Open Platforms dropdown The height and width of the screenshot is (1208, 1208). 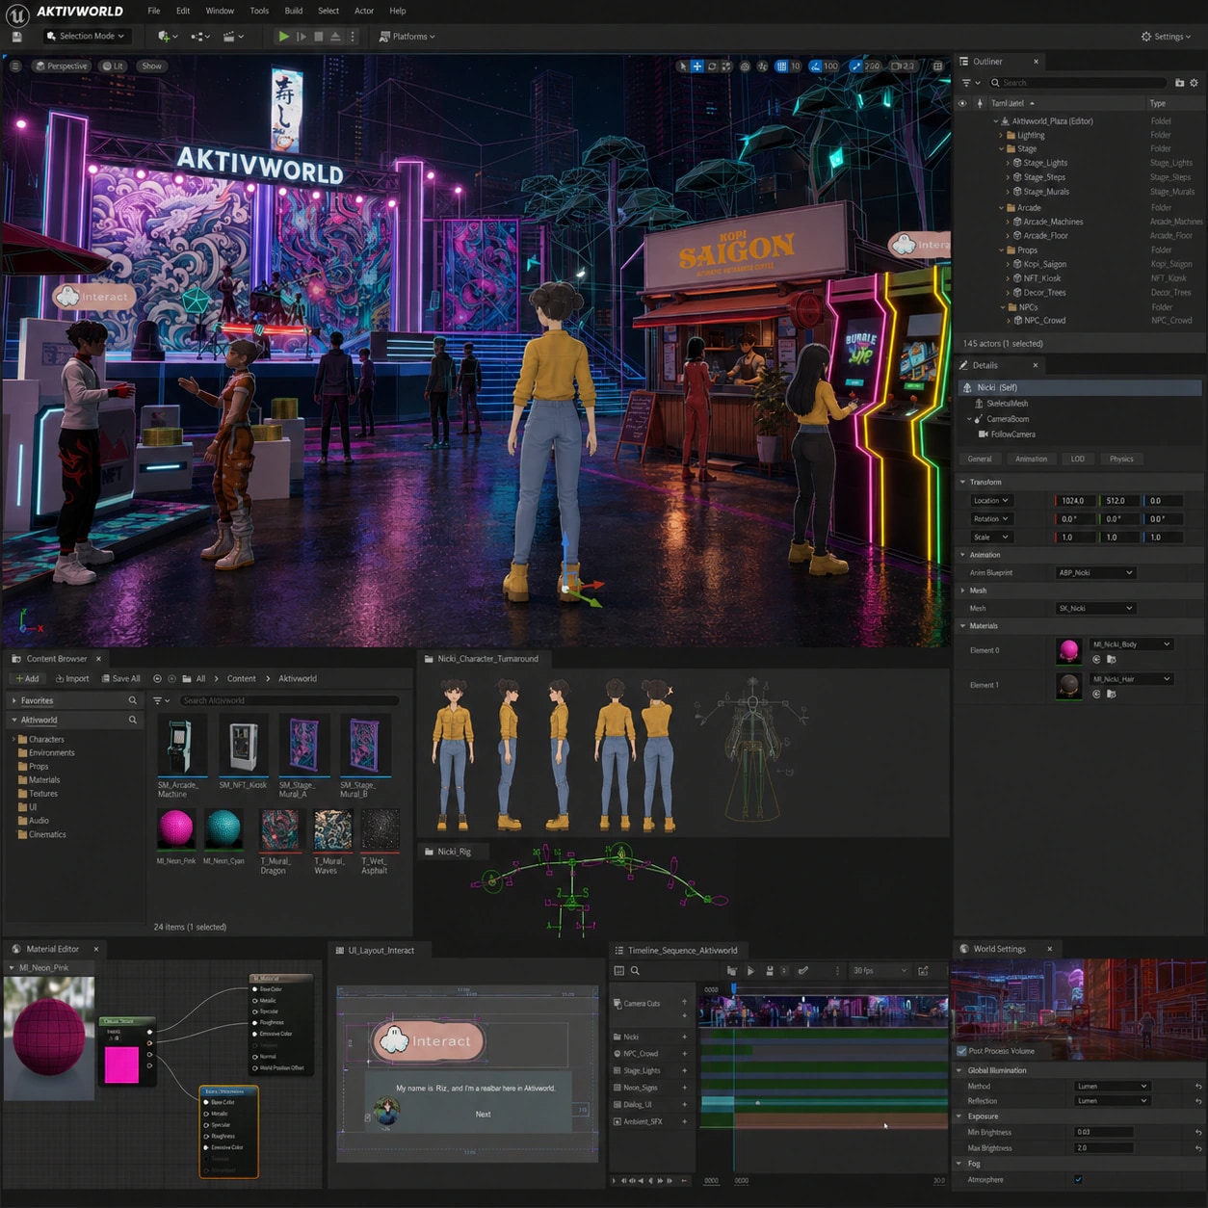[x=407, y=37]
